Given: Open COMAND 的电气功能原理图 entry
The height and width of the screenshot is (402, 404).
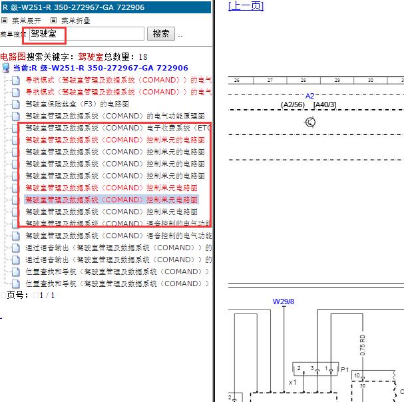Looking at the screenshot, I should click(115, 116).
